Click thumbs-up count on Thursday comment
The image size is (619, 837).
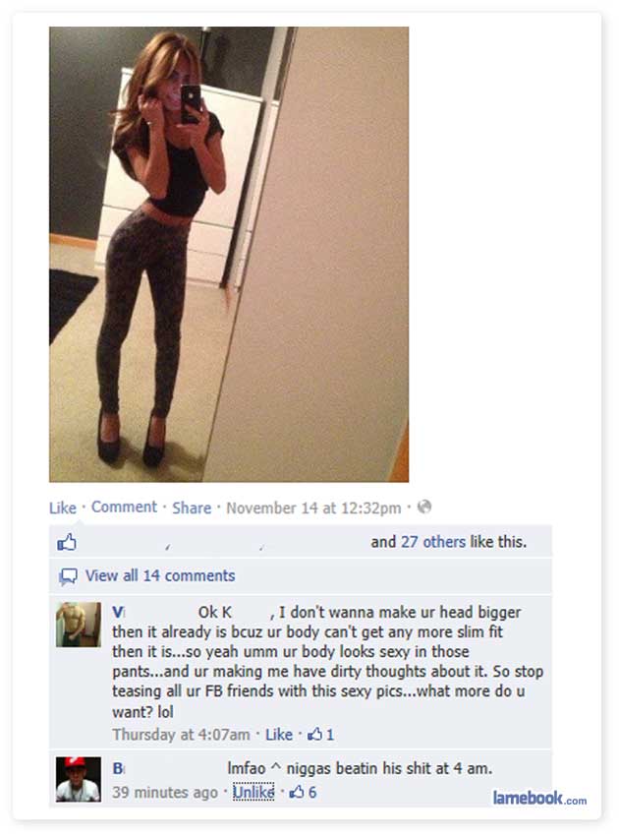point(320,735)
